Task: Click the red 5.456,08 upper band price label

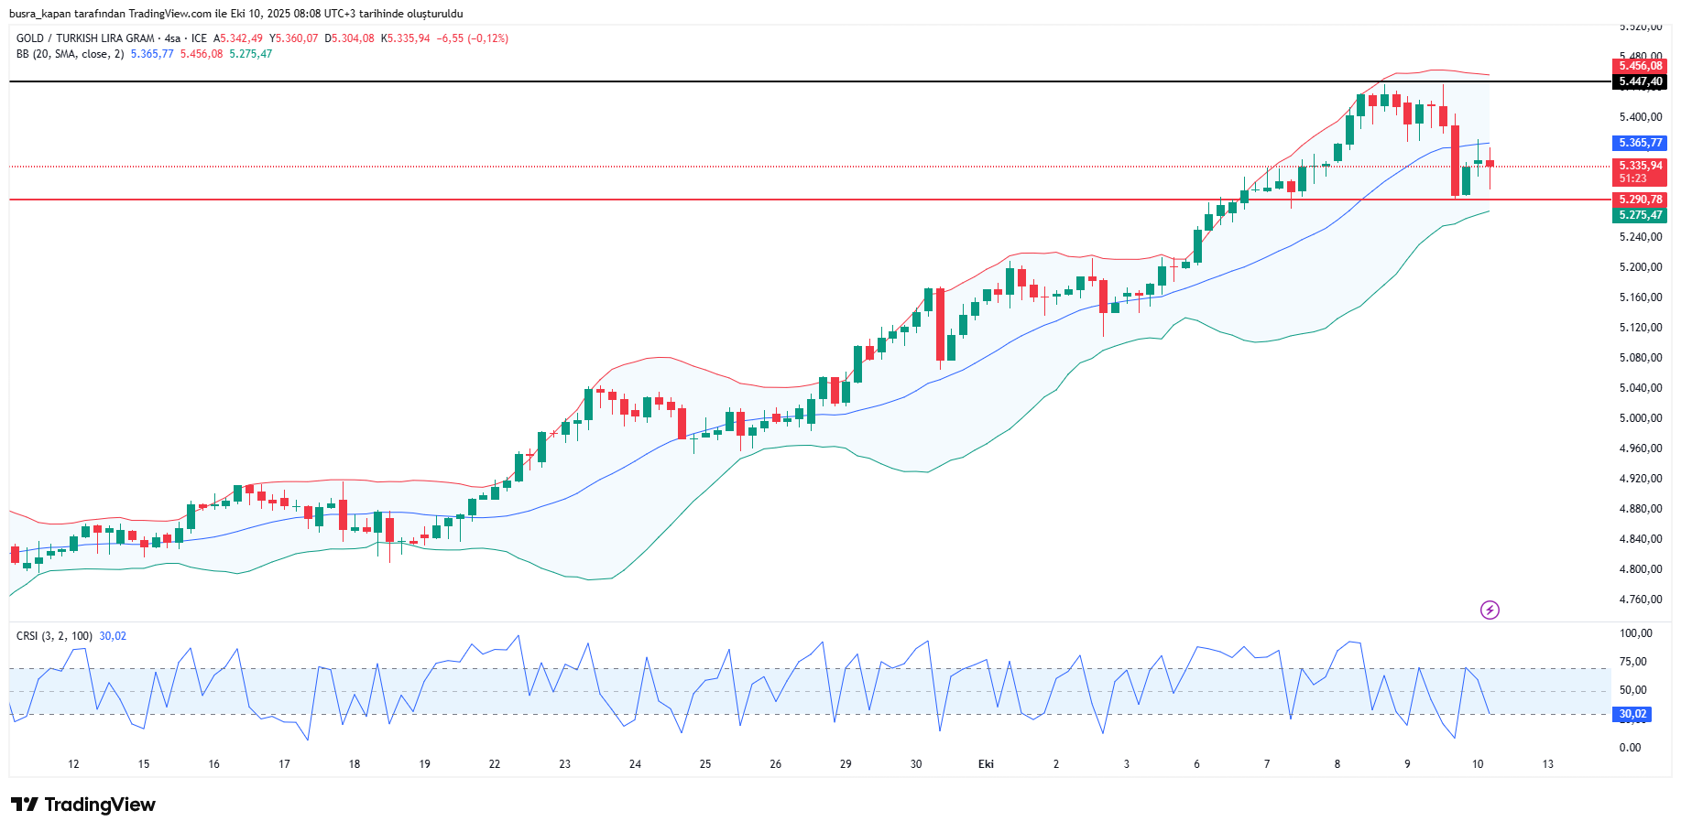Action: [1639, 66]
